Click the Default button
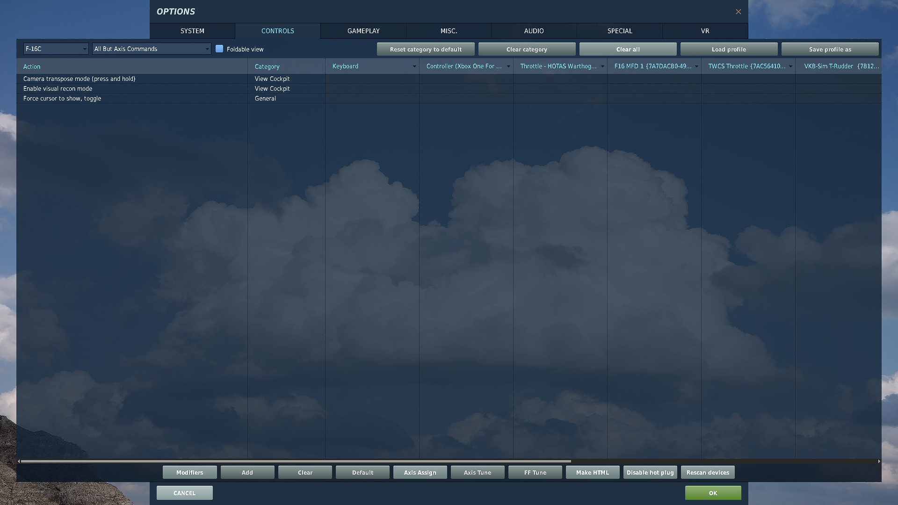Viewport: 898px width, 505px height. point(362,472)
